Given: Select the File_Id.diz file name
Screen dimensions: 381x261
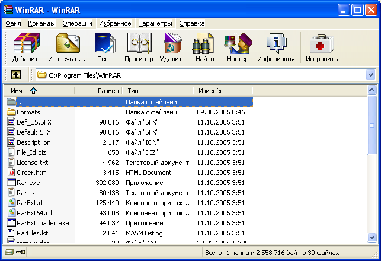Looking at the screenshot, I should click(x=31, y=152).
